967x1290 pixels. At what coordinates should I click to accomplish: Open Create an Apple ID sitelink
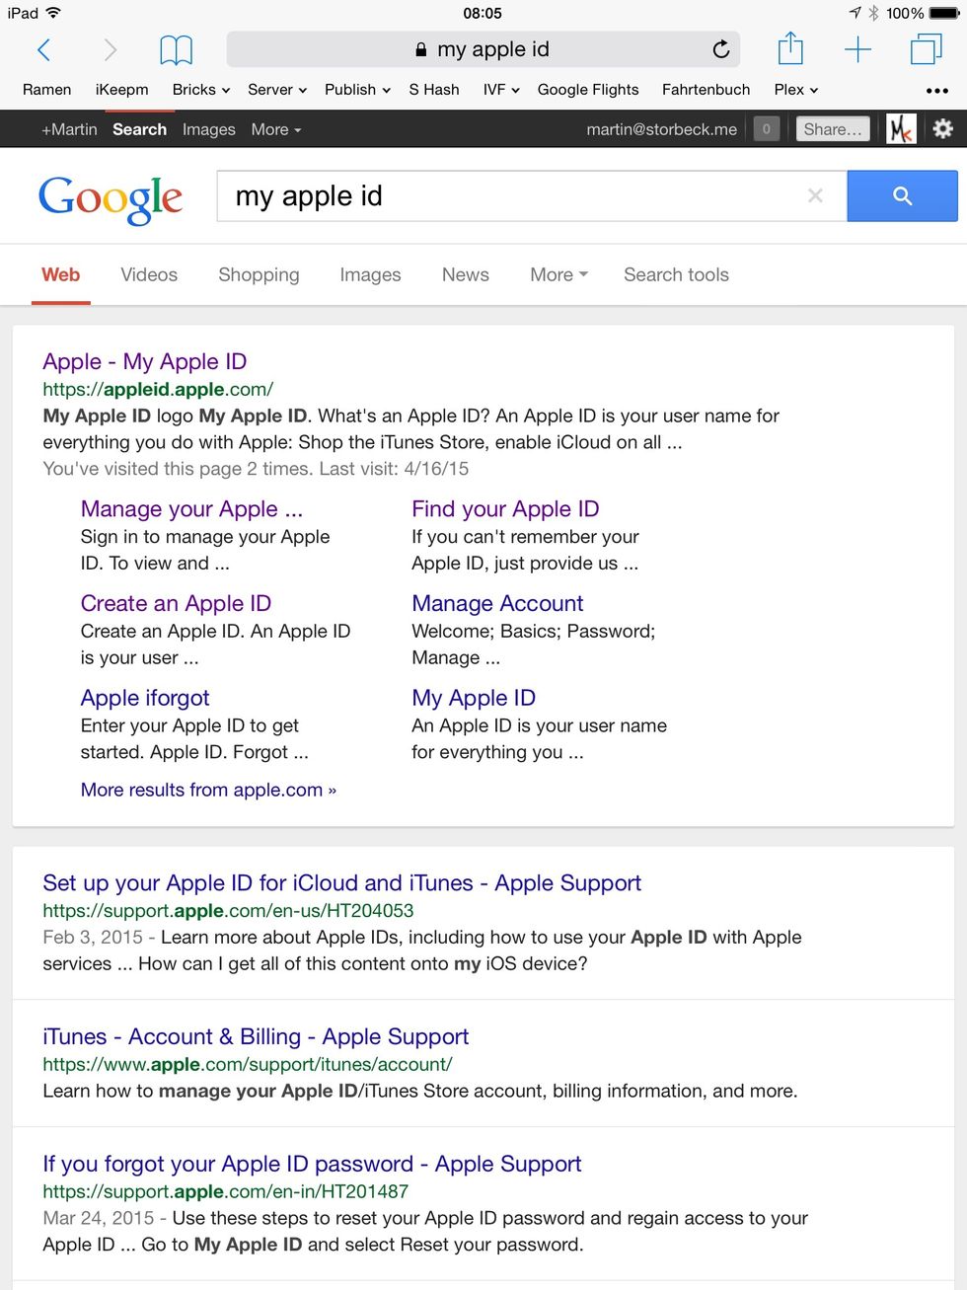point(176,603)
